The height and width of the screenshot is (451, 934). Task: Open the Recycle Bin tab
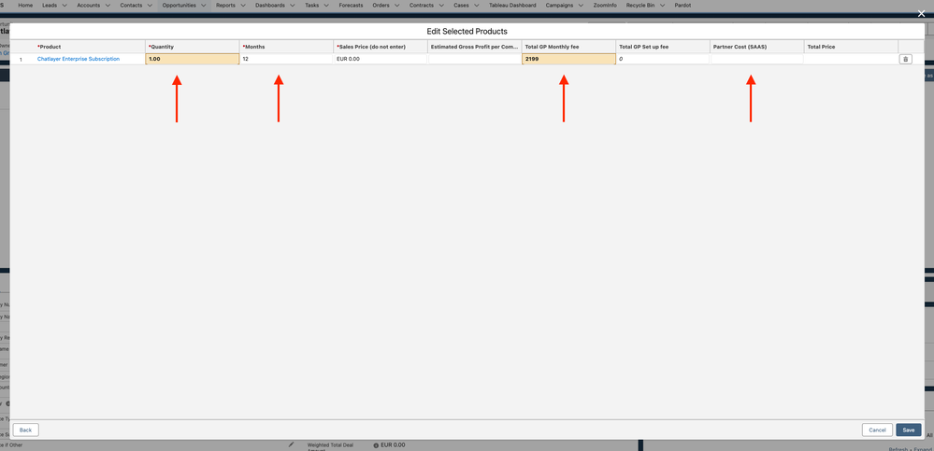pyautogui.click(x=640, y=6)
